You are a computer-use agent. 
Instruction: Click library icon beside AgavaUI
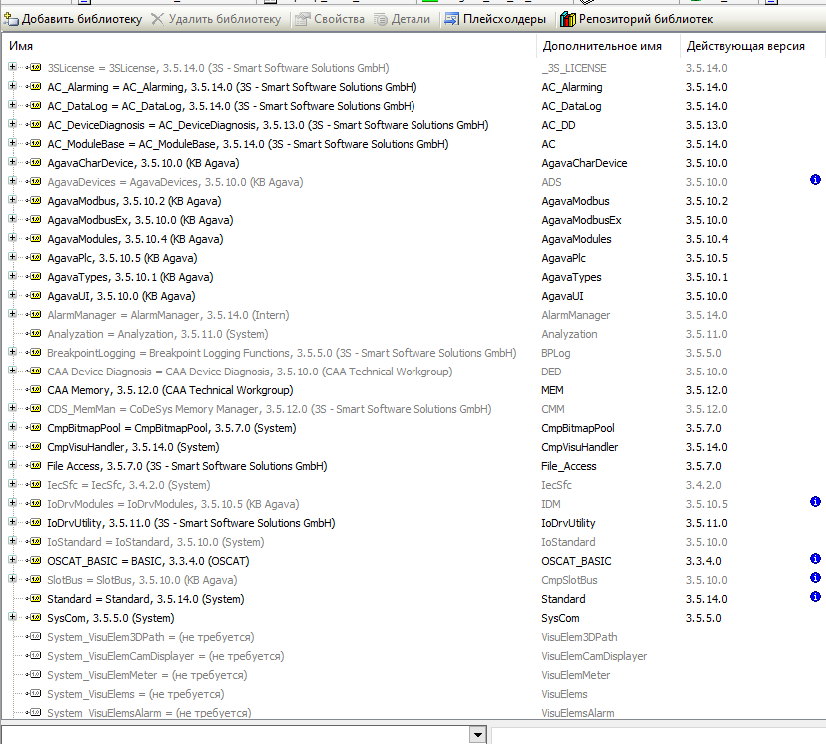pyautogui.click(x=35, y=296)
